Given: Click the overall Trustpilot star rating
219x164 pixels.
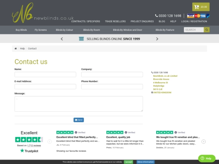Looking at the screenshot, I should (29, 139).
